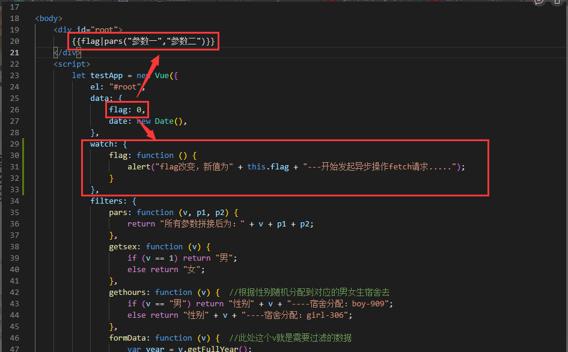Click the var keyword on line 47
The width and height of the screenshot is (568, 352).
click(134, 349)
